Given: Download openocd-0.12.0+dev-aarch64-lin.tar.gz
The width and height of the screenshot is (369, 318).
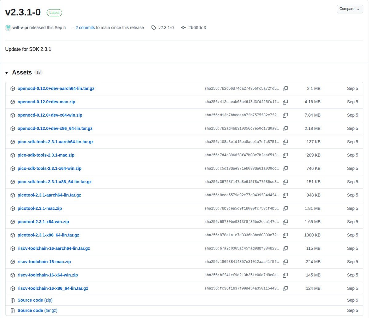Looking at the screenshot, I should click(x=56, y=89).
